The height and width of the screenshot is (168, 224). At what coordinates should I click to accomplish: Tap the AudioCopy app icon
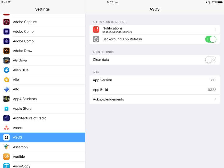click(7, 166)
